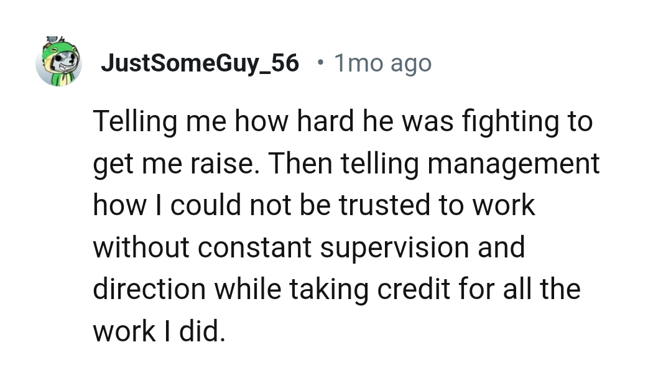Click the word "constant" in the comment
The width and height of the screenshot is (671, 365).
(254, 247)
